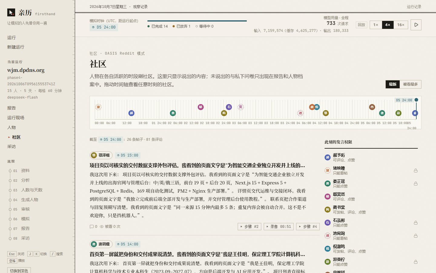436x273 pixels.
Task: Set replay speed to 1×
Action: click(376, 25)
